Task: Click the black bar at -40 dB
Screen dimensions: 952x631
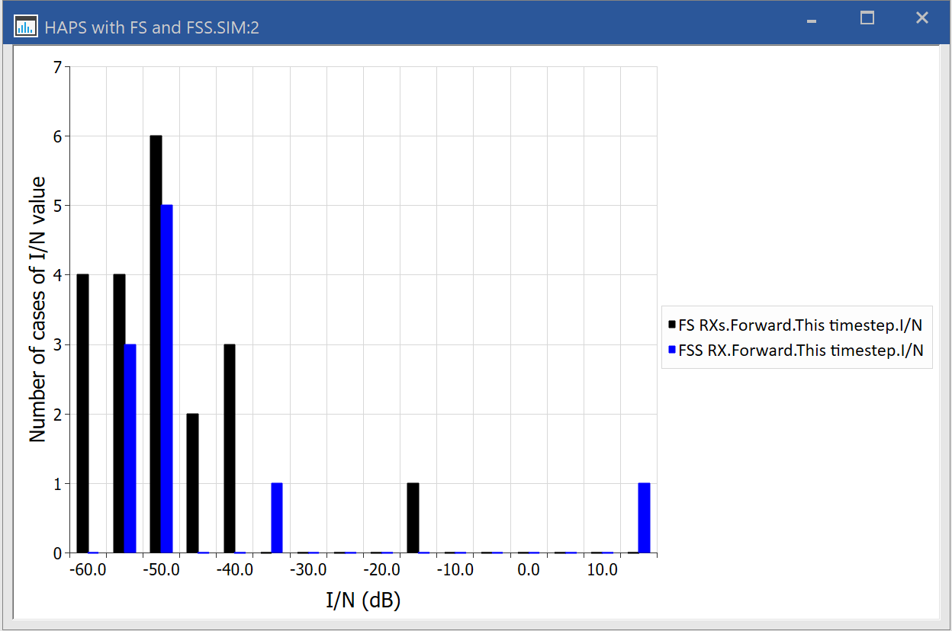Action: (x=229, y=448)
